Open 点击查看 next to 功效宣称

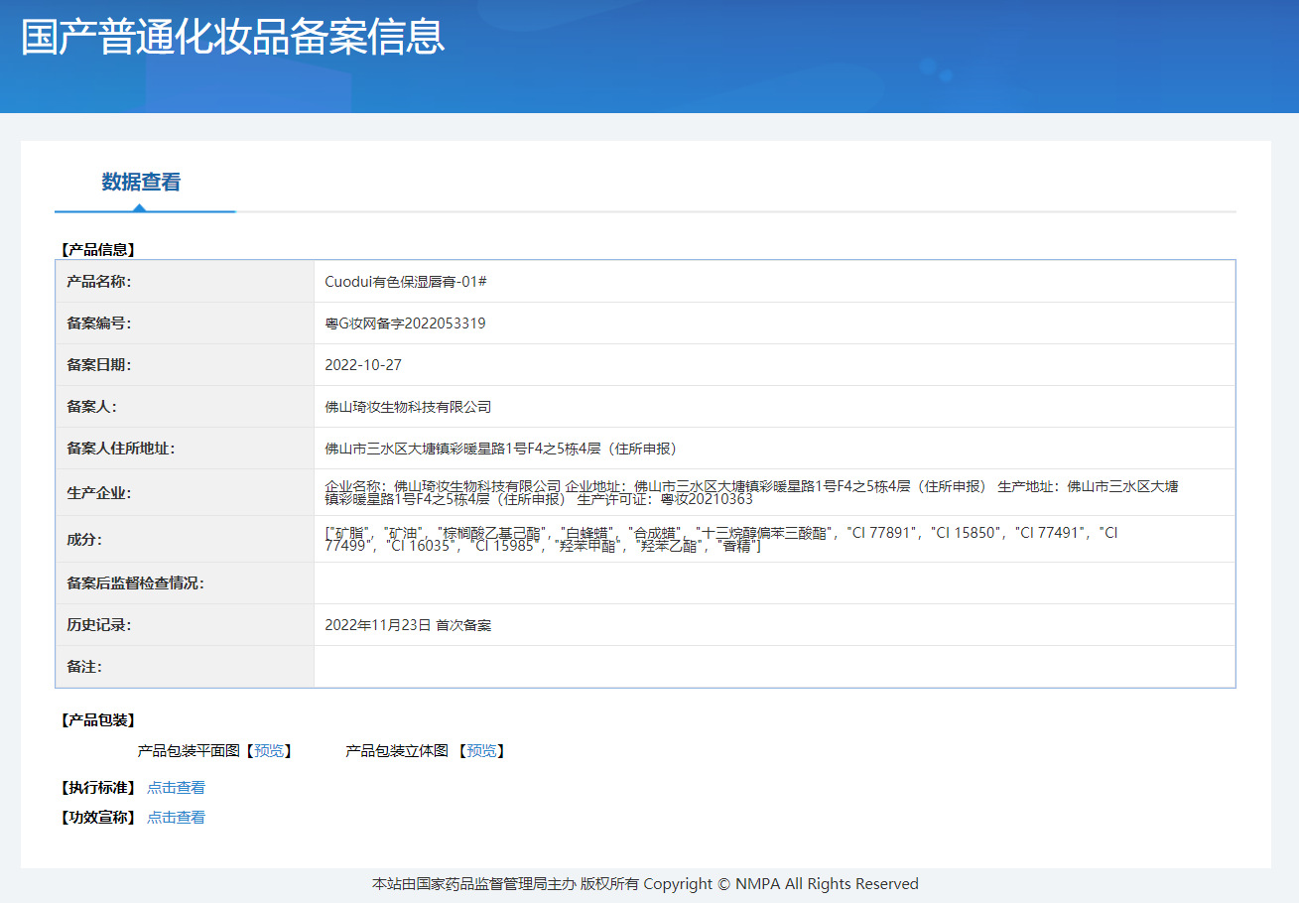177,818
